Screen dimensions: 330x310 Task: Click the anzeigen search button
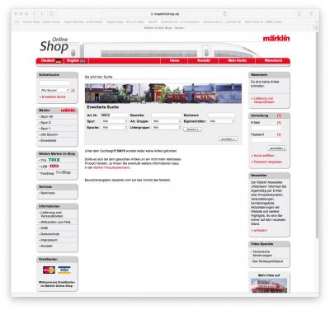pos(229,139)
